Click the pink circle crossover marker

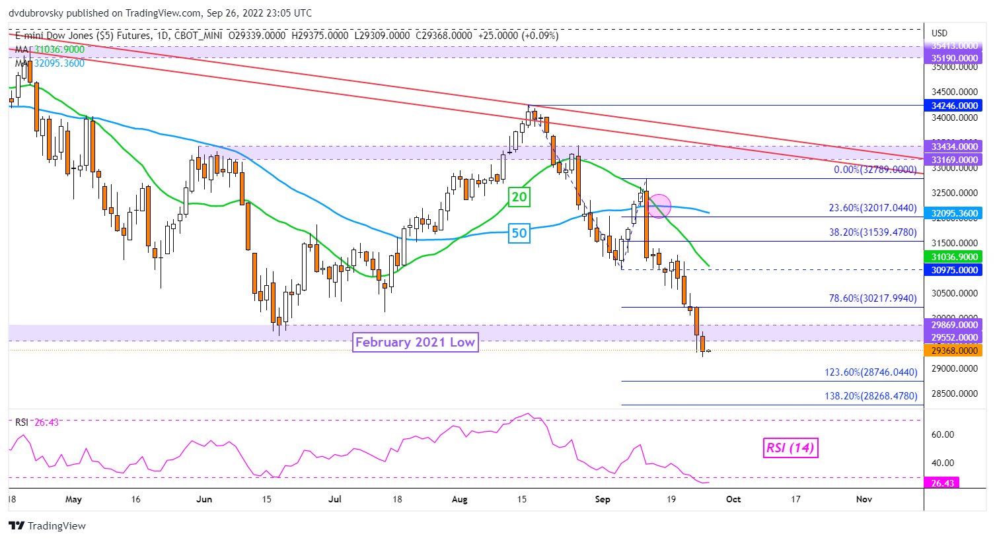(x=659, y=205)
